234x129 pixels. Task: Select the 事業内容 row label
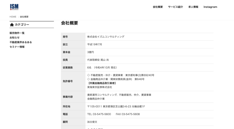click(x=68, y=97)
